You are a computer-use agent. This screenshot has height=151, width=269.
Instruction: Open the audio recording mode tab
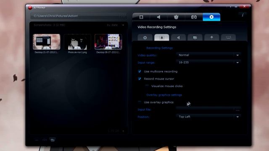pyautogui.click(x=159, y=17)
